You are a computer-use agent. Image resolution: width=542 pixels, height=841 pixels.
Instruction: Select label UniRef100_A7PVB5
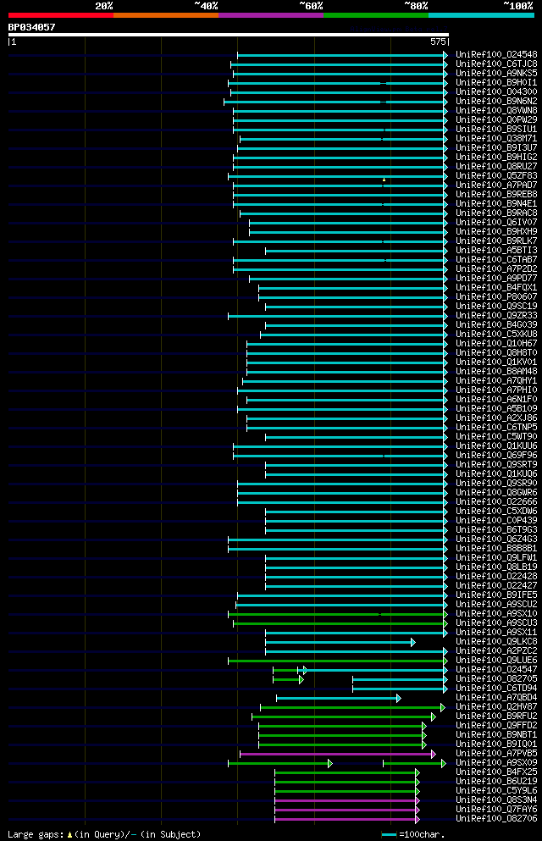(x=496, y=754)
